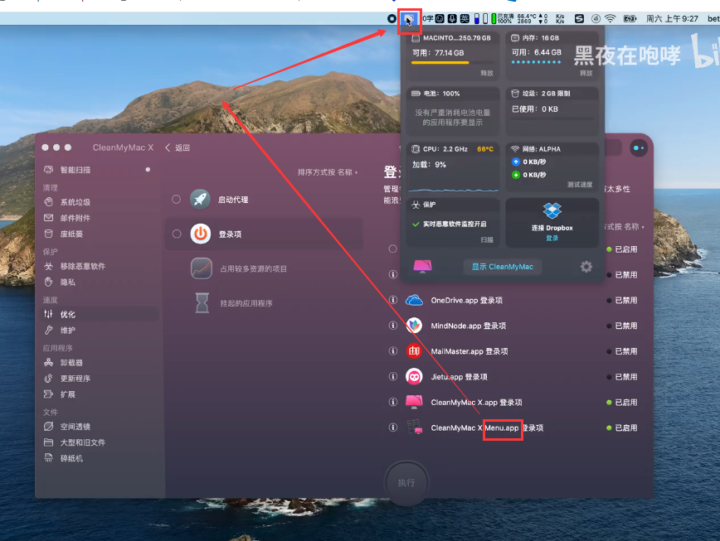Tick the selection circle beside 启动代理

pos(177,200)
